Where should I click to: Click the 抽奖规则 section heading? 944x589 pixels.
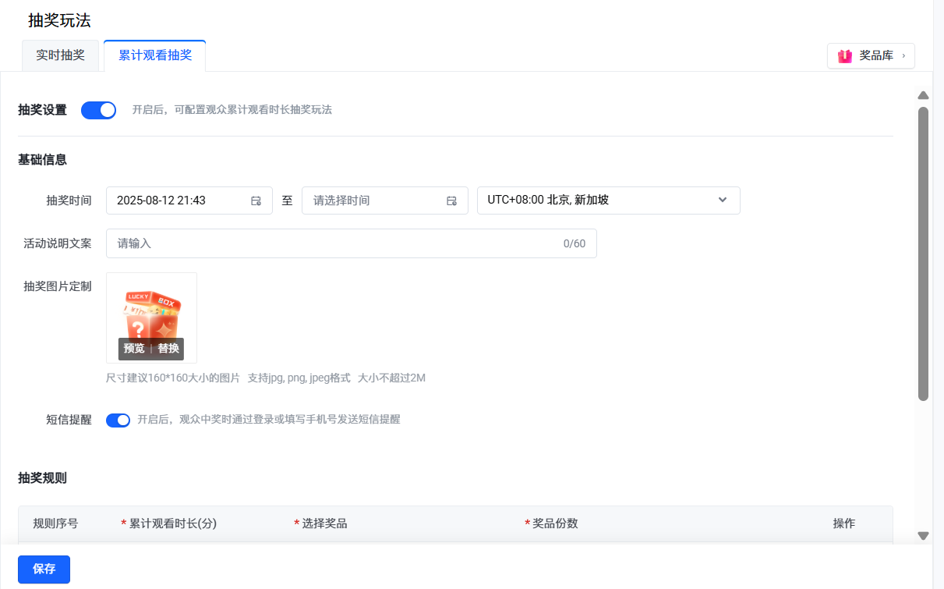(x=42, y=477)
